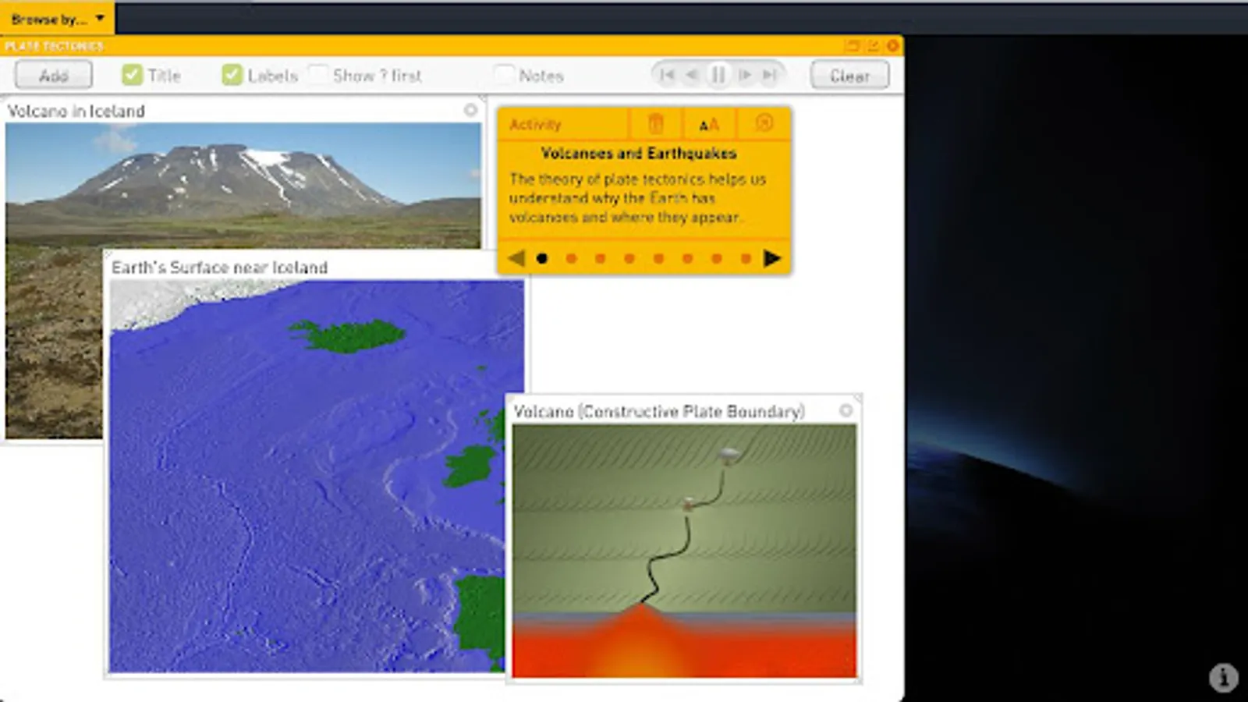Viewport: 1248px width, 702px height.
Task: Close the Plate Tectonics window
Action: point(892,46)
